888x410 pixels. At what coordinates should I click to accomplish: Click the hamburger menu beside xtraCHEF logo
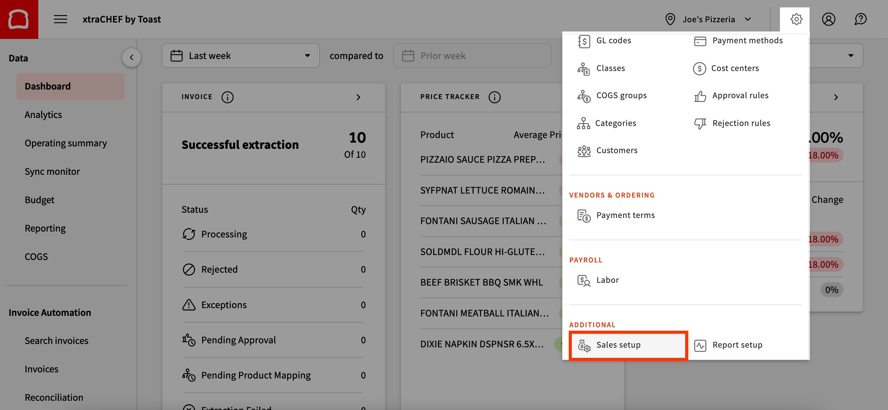tap(60, 19)
